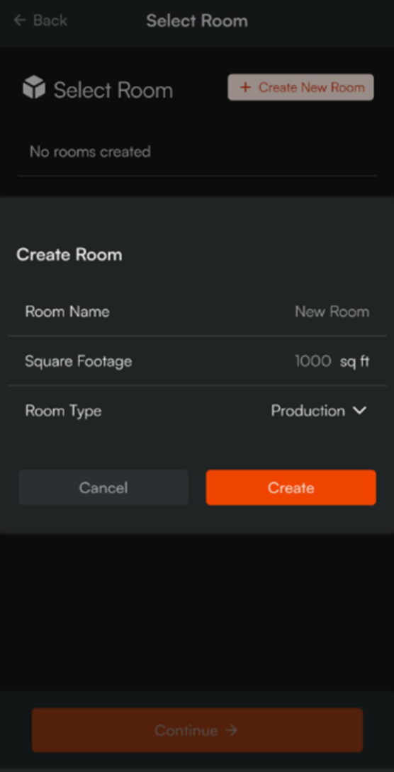Tap the back arrow icon
394x772 pixels.
pyautogui.click(x=20, y=21)
